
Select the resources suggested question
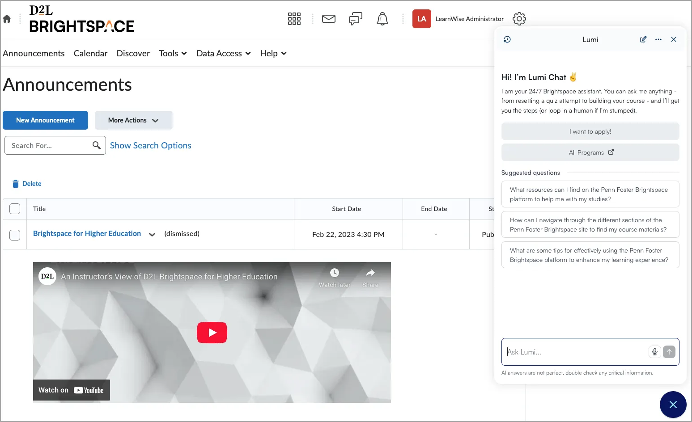point(590,194)
